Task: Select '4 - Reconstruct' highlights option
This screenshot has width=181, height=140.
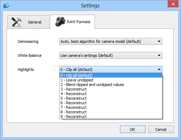Action: pyautogui.click(x=111, y=94)
